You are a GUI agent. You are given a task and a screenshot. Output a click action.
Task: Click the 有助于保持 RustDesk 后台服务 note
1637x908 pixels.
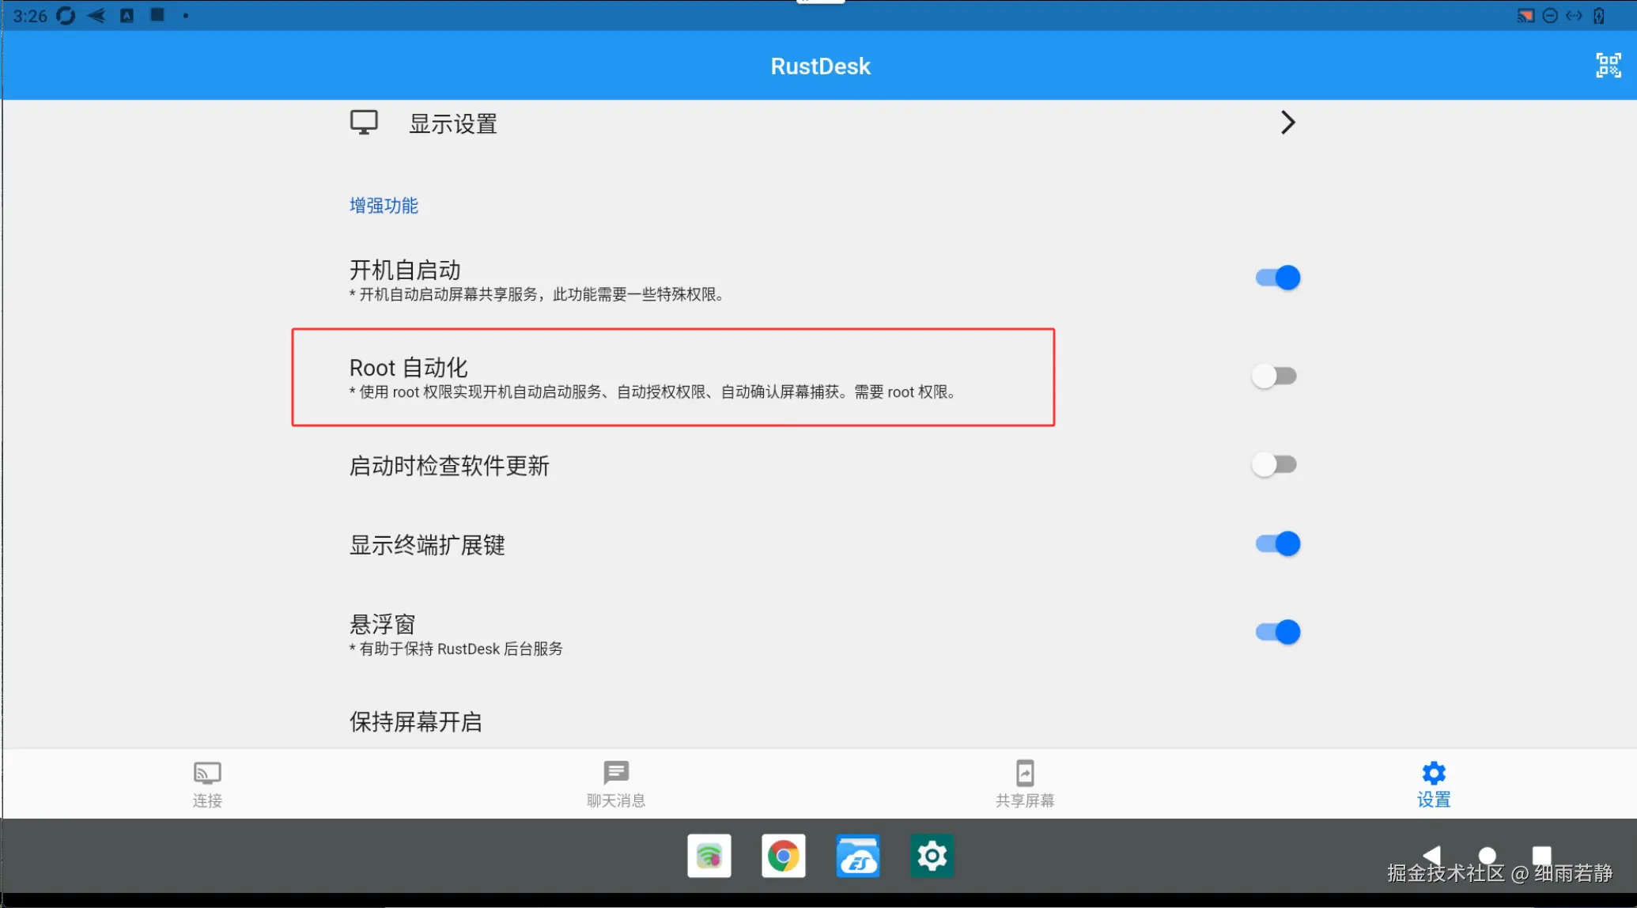tap(456, 649)
